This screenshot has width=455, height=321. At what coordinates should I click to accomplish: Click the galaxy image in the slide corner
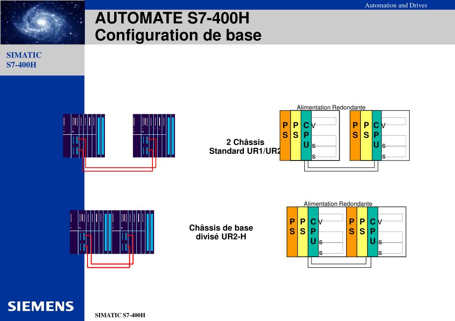pyautogui.click(x=42, y=22)
